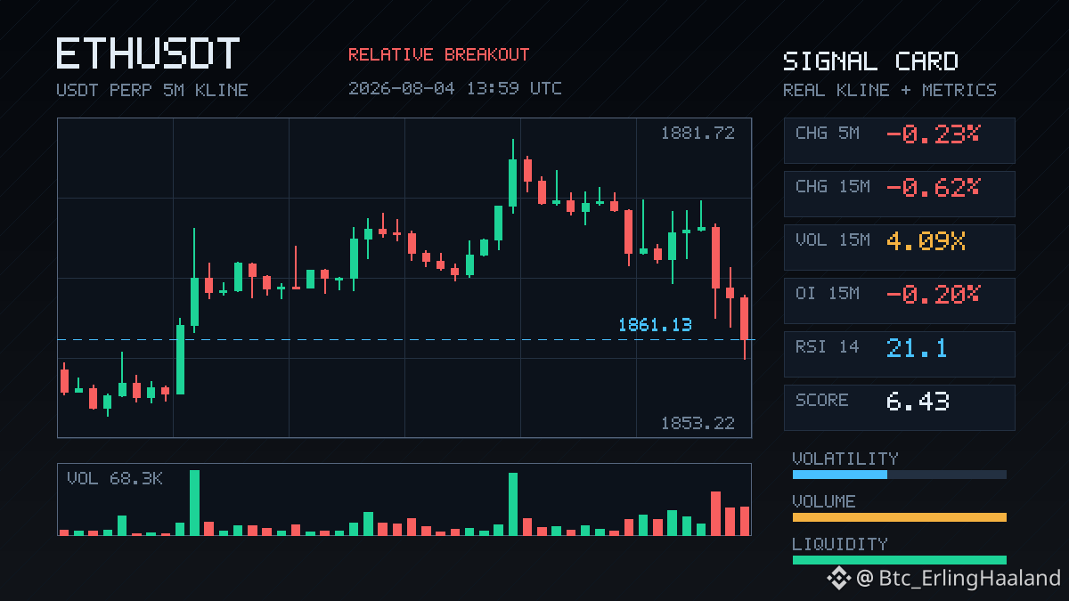Click the RSI 14 metric label

[828, 347]
